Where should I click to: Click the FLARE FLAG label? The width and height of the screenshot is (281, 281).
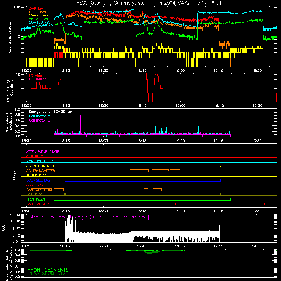pos(37,175)
